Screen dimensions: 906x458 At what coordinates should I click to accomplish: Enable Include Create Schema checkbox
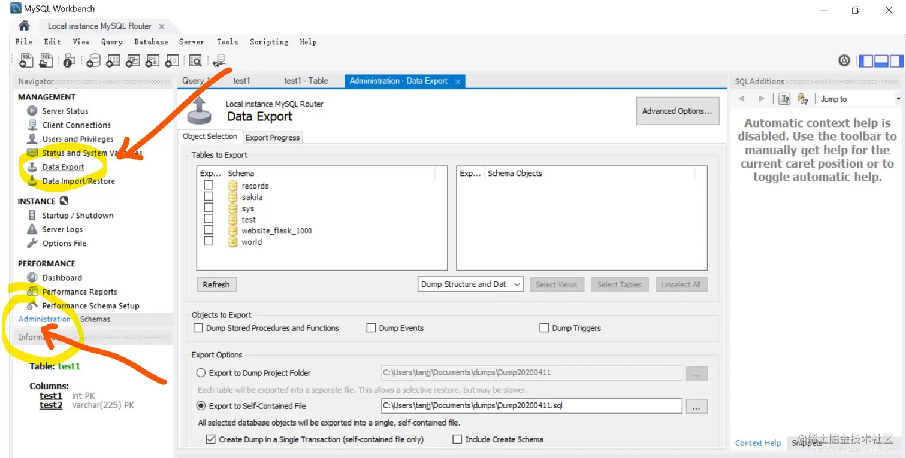click(x=457, y=439)
